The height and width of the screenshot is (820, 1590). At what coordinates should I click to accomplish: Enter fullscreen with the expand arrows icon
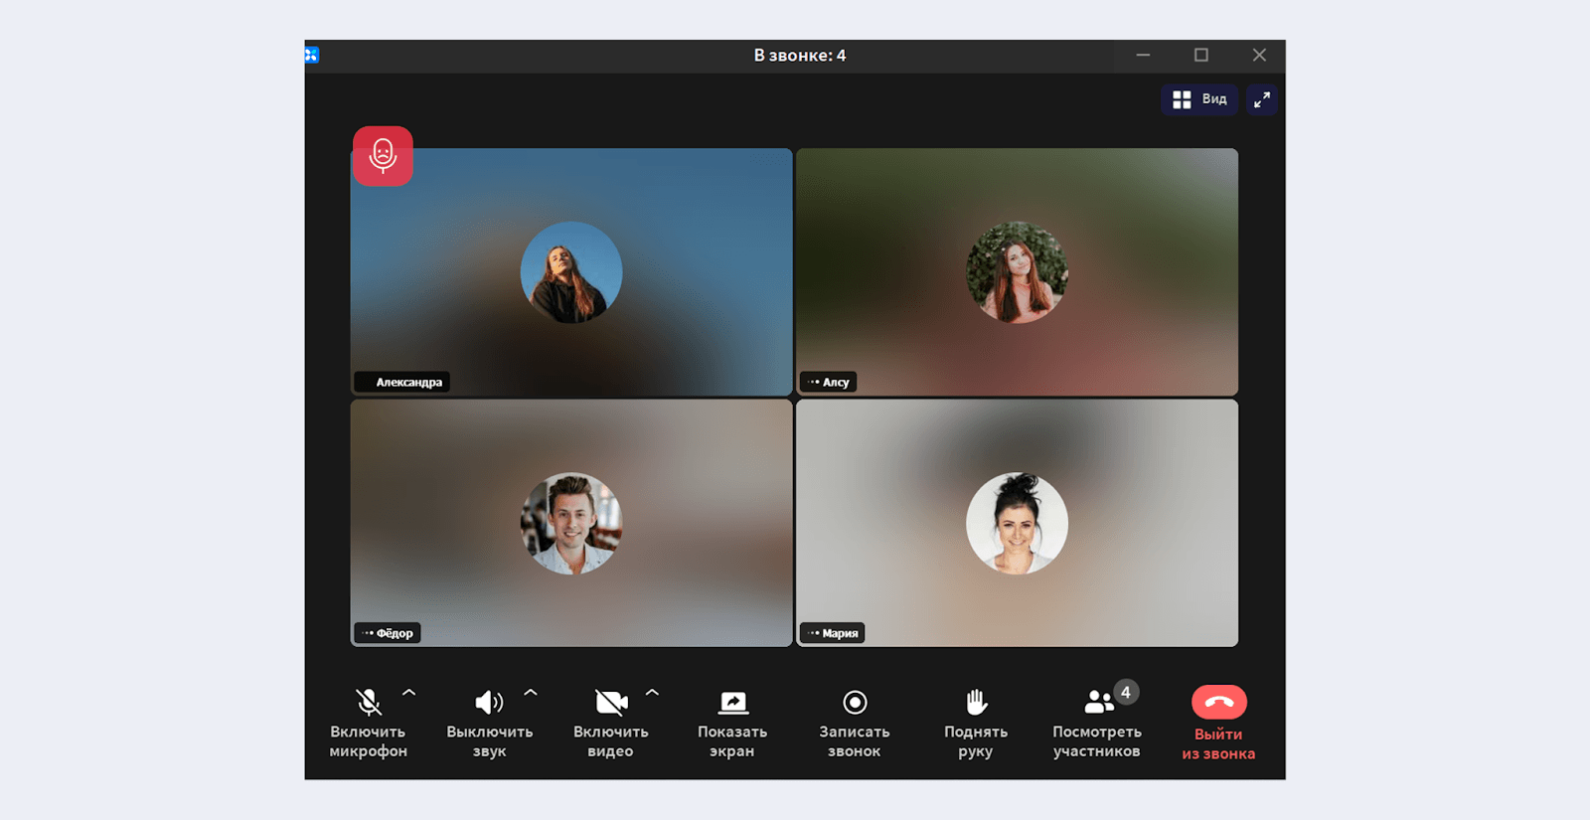[1262, 99]
